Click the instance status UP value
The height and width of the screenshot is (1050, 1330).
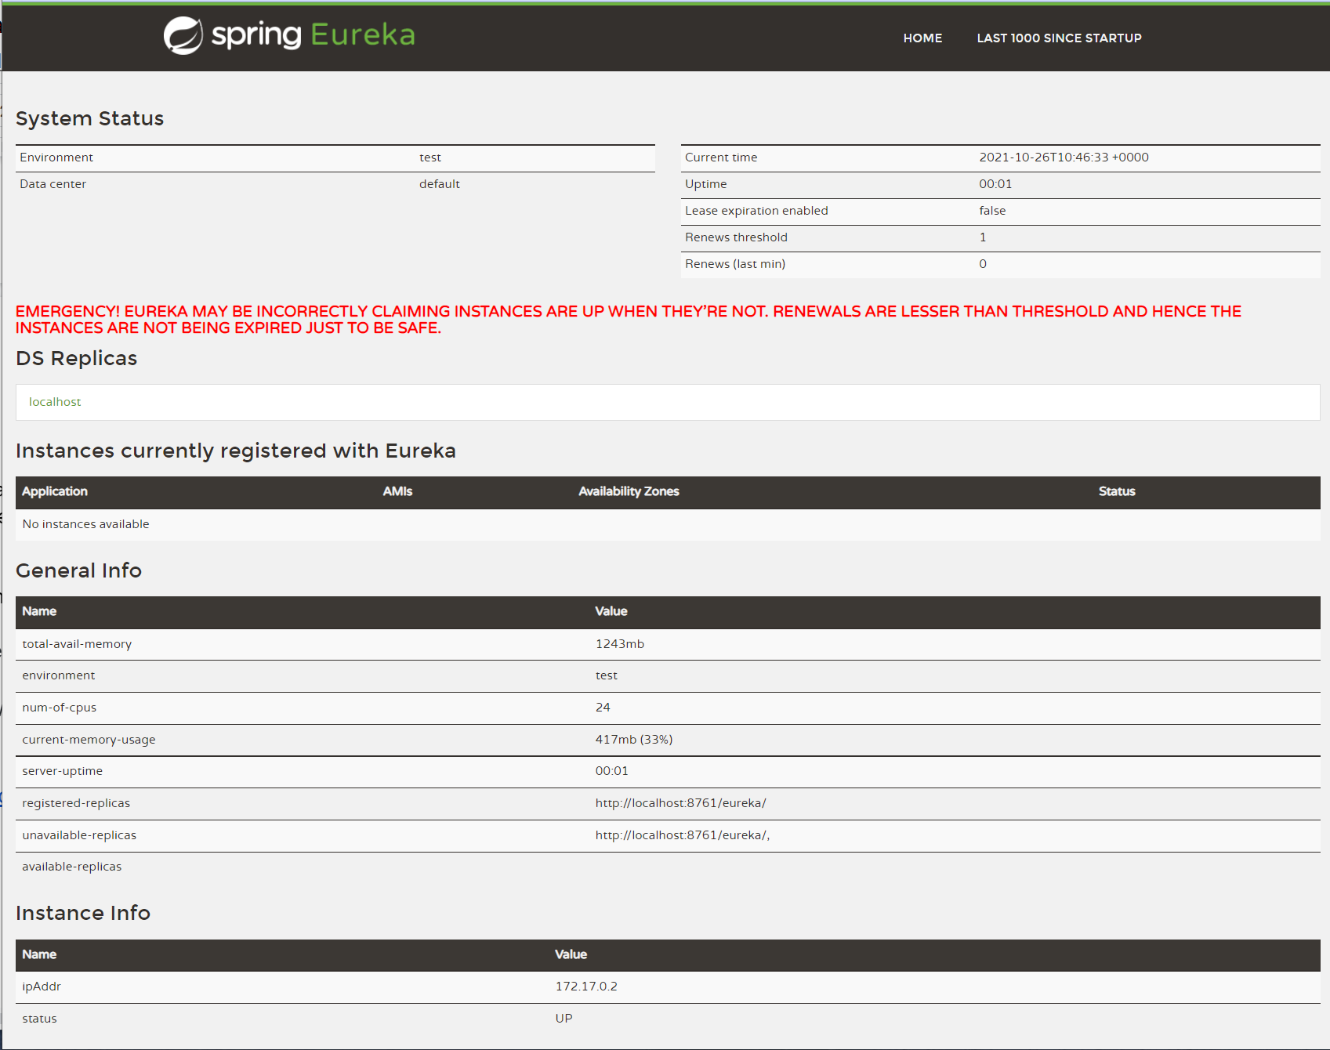pos(564,1019)
